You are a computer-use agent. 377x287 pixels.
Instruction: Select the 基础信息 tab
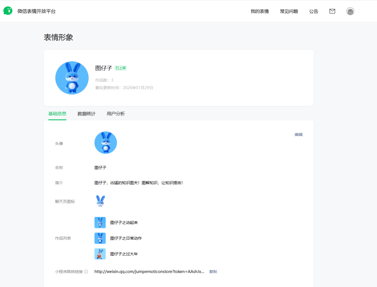tap(57, 114)
